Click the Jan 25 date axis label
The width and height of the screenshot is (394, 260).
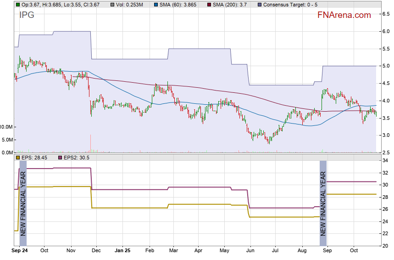(122, 251)
